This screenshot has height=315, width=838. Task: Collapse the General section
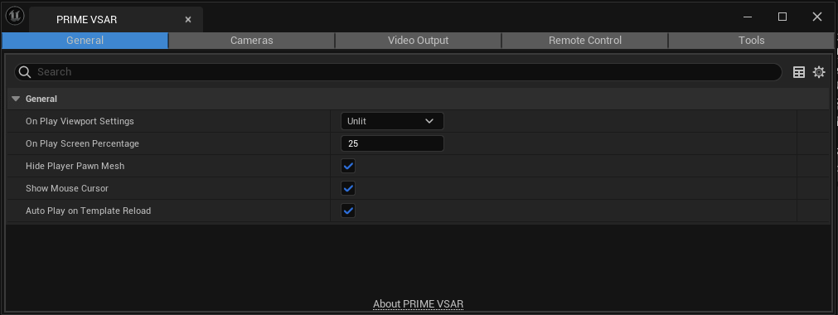pos(16,99)
